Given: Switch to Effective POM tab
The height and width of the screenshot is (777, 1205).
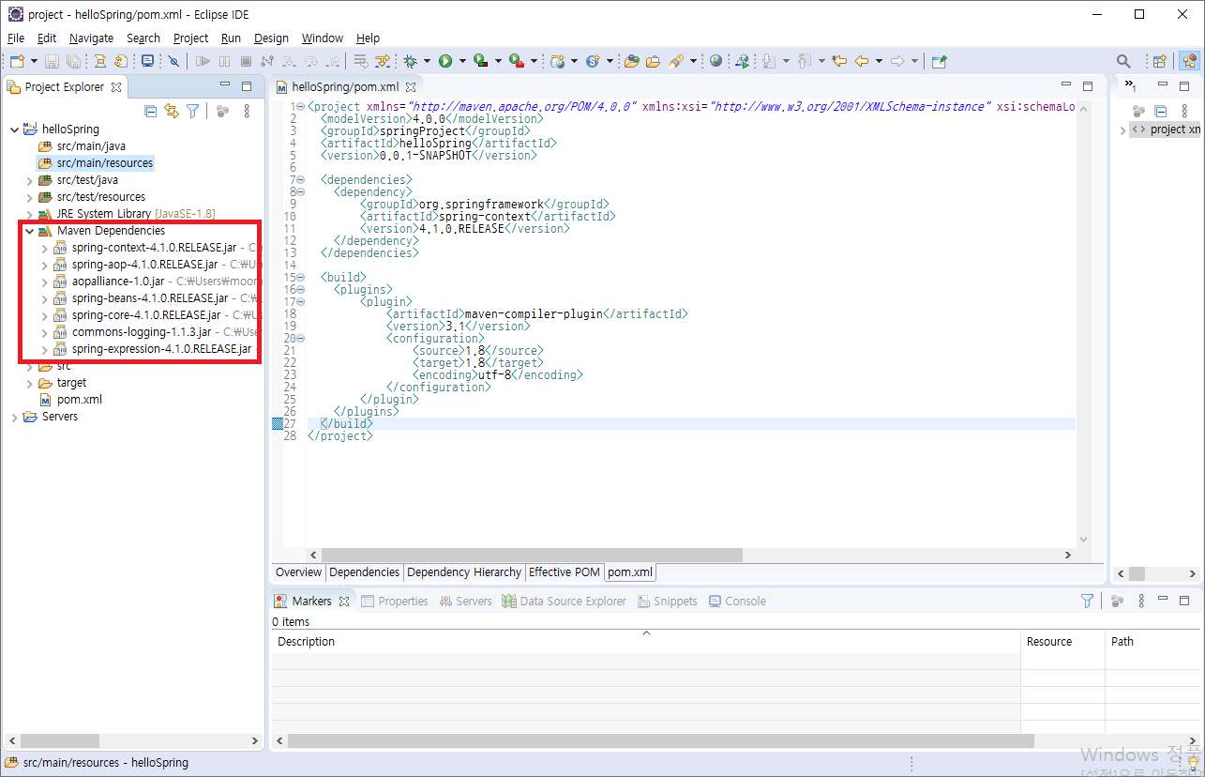Looking at the screenshot, I should (x=564, y=571).
